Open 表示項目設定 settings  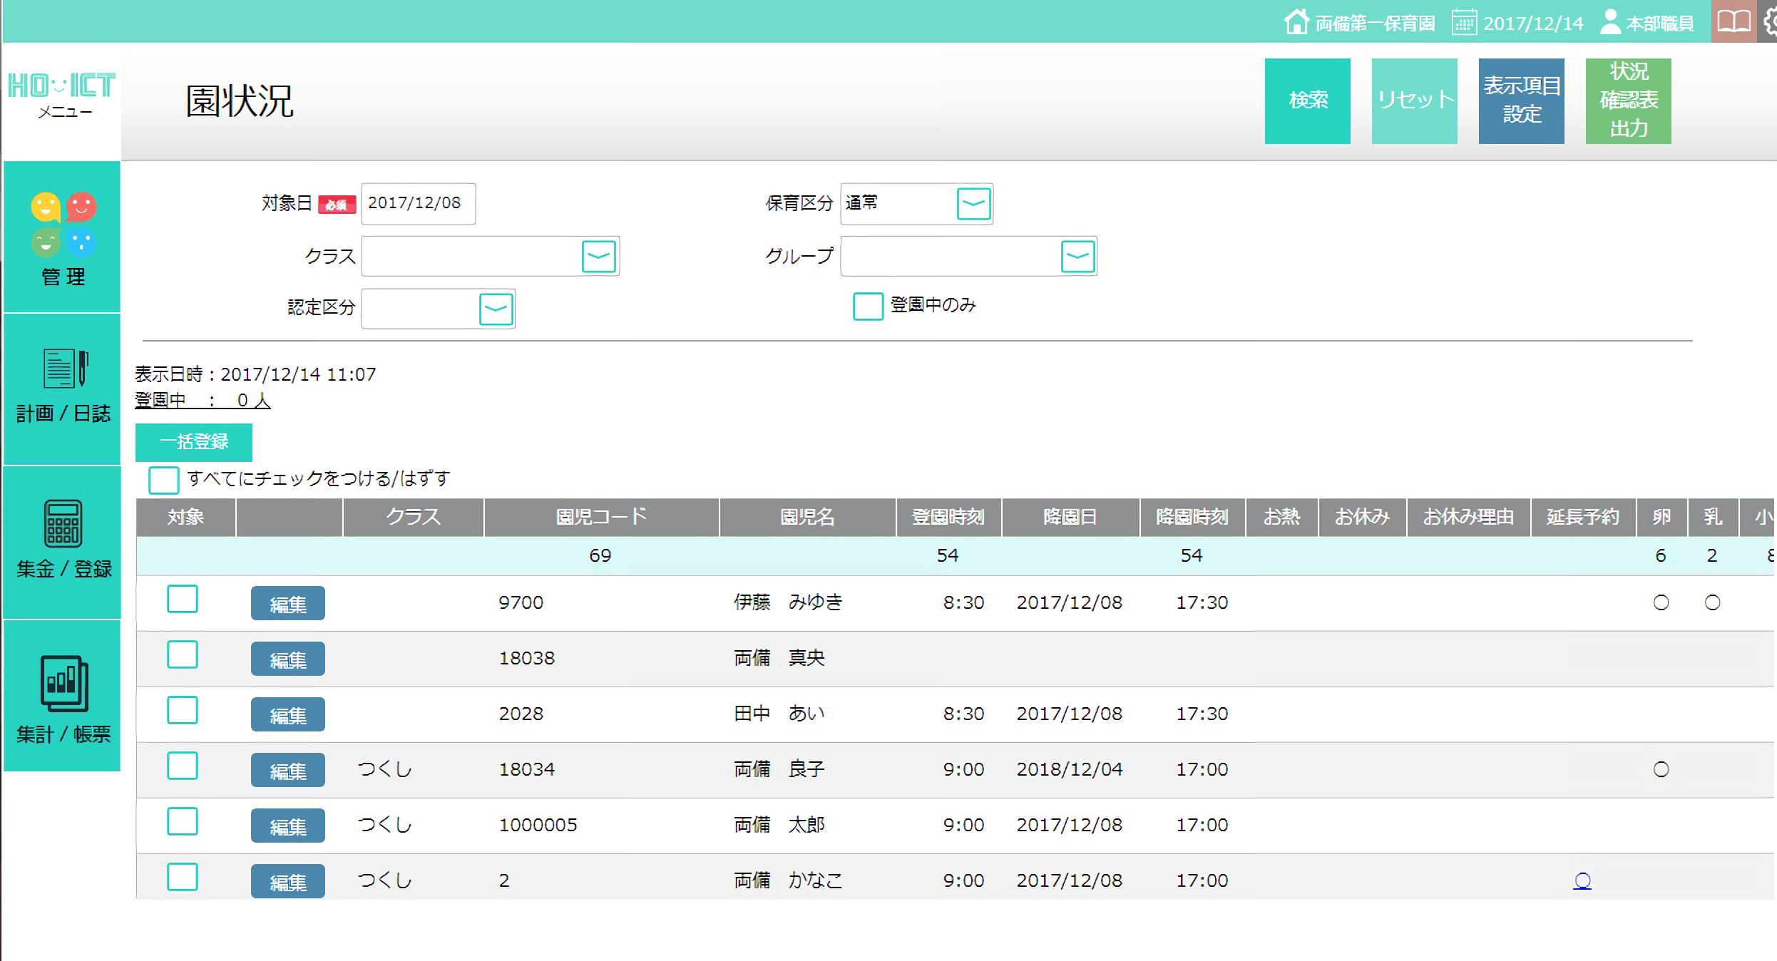[1521, 101]
